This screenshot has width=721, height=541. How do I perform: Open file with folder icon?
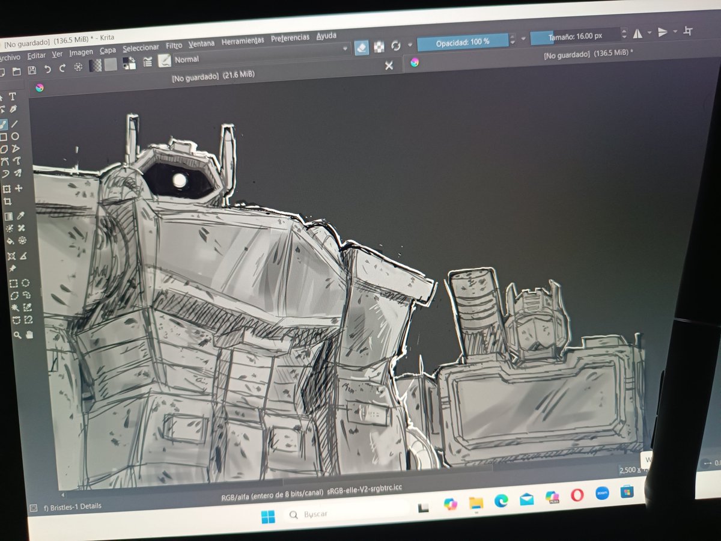pos(16,71)
